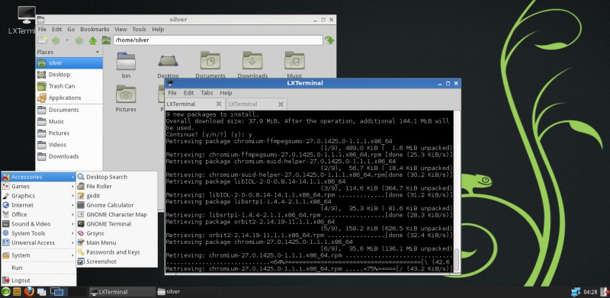Launch File Roller from Accessories
This screenshot has height=298, width=610.
click(x=117, y=187)
